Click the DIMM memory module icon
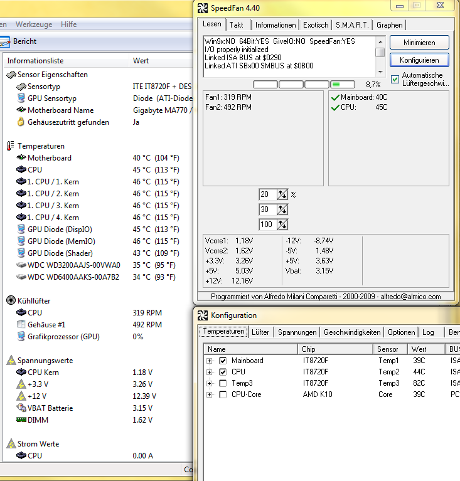The width and height of the screenshot is (460, 481). (21, 420)
